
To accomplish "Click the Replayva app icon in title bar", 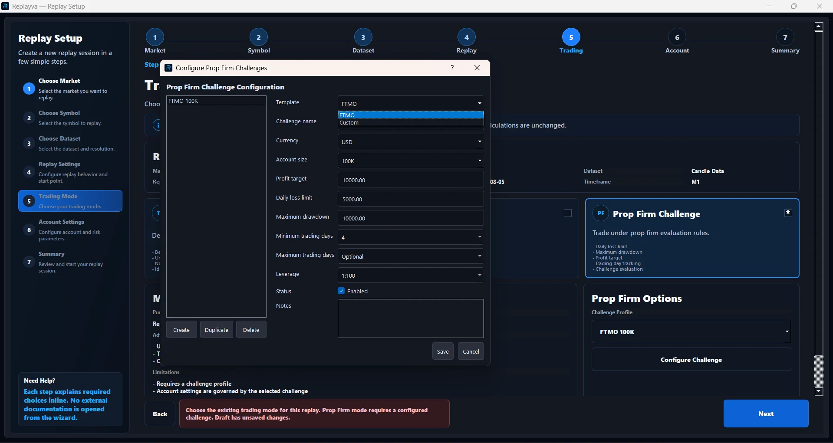I will click(x=5, y=6).
